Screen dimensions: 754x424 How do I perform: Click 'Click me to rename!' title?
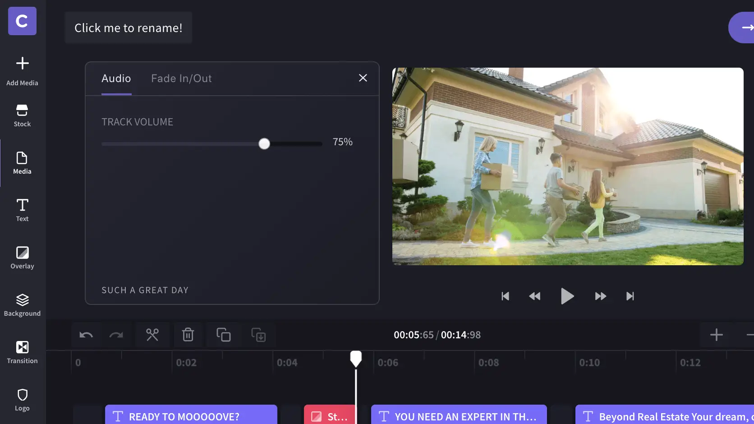(x=129, y=28)
